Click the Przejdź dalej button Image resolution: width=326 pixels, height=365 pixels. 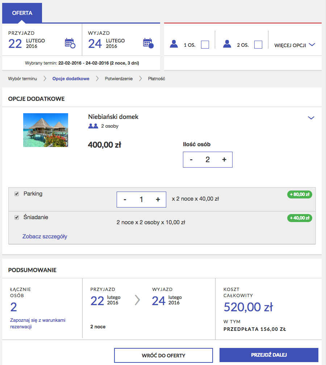pyautogui.click(x=269, y=355)
